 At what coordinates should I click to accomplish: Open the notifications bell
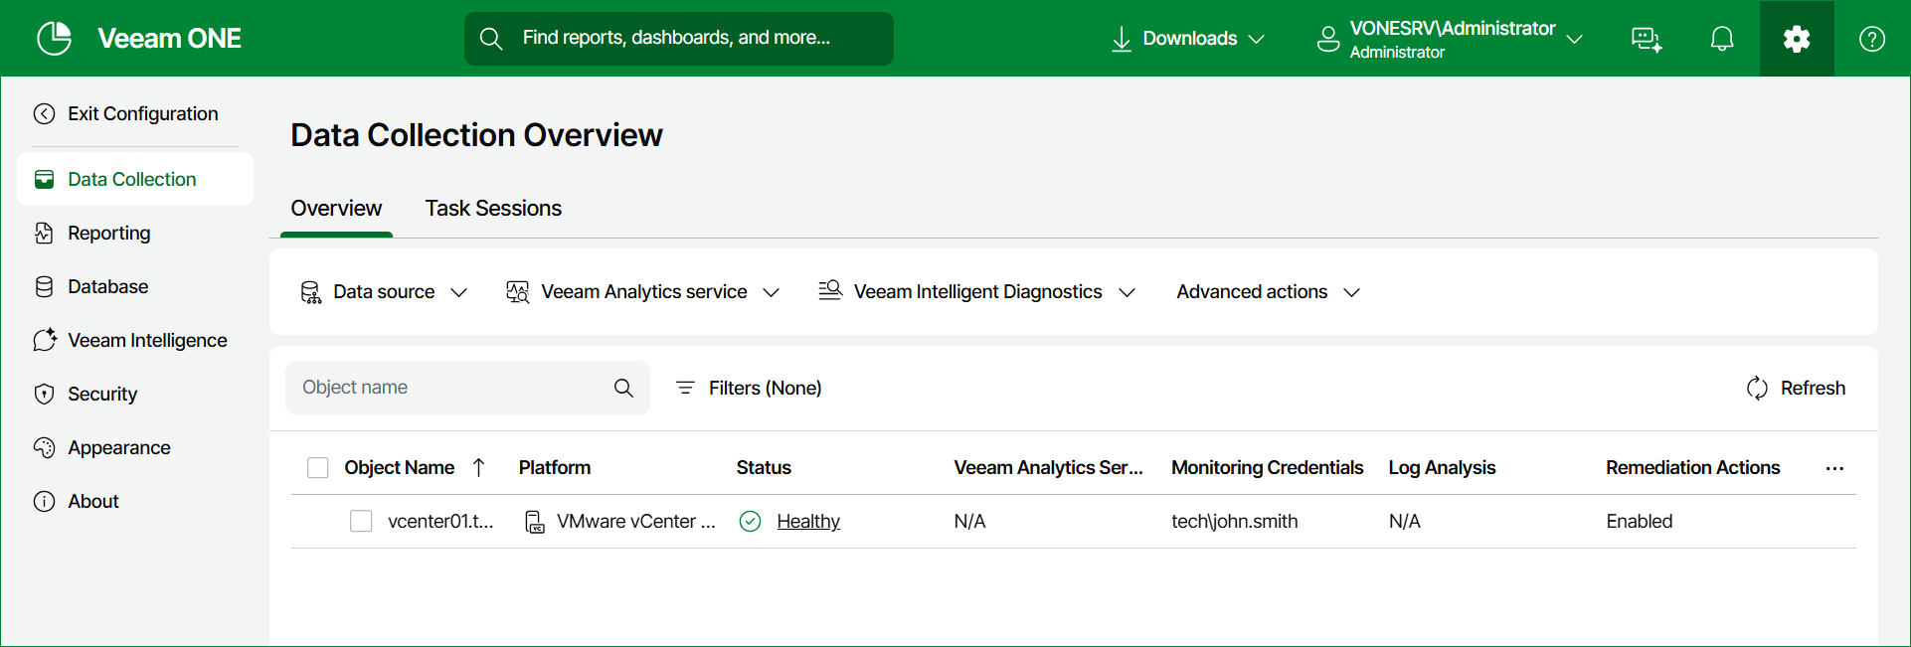point(1722,39)
